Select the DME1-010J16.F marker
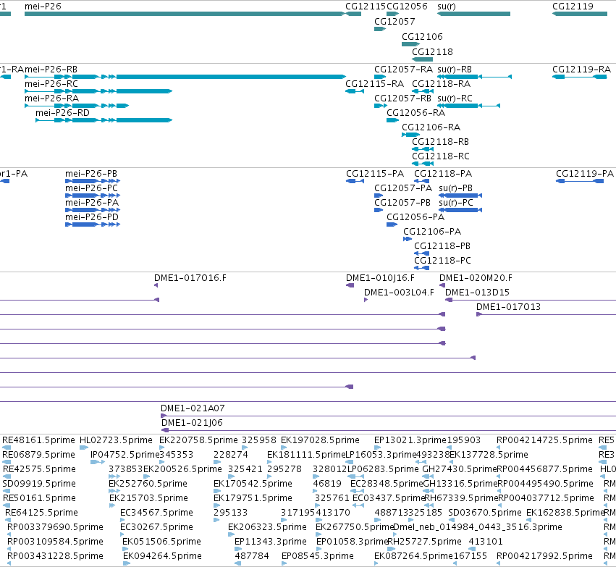Image resolution: width=616 pixels, height=567 pixels. [350, 285]
